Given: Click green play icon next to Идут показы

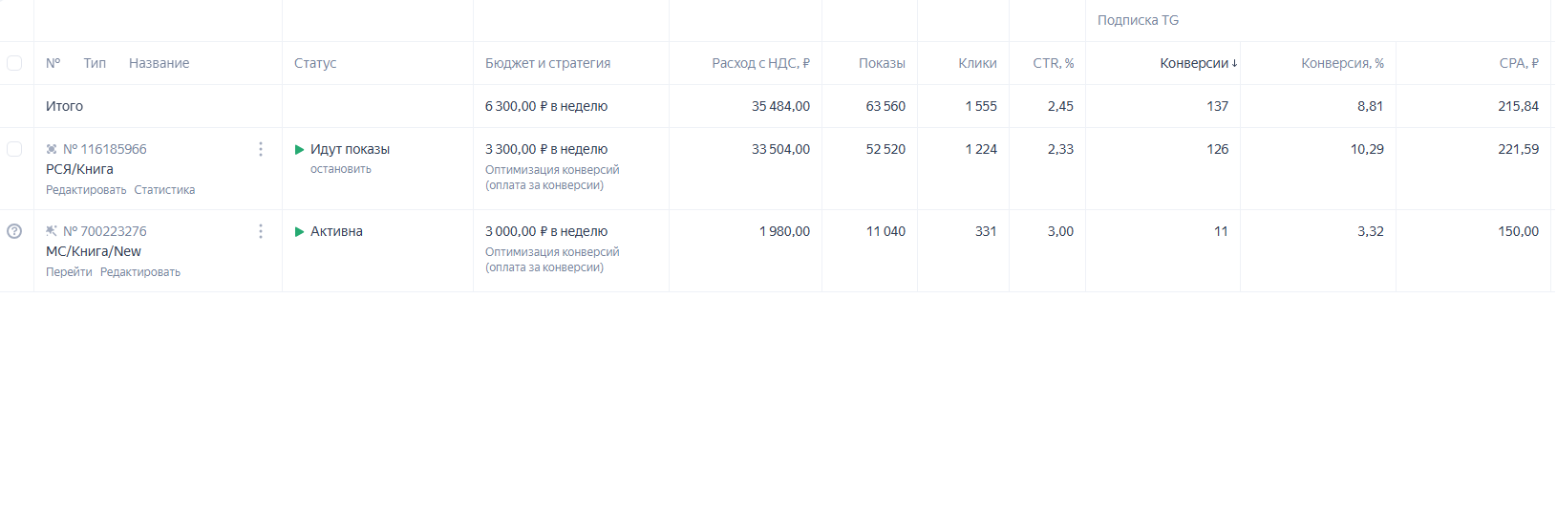Looking at the screenshot, I should (x=299, y=150).
